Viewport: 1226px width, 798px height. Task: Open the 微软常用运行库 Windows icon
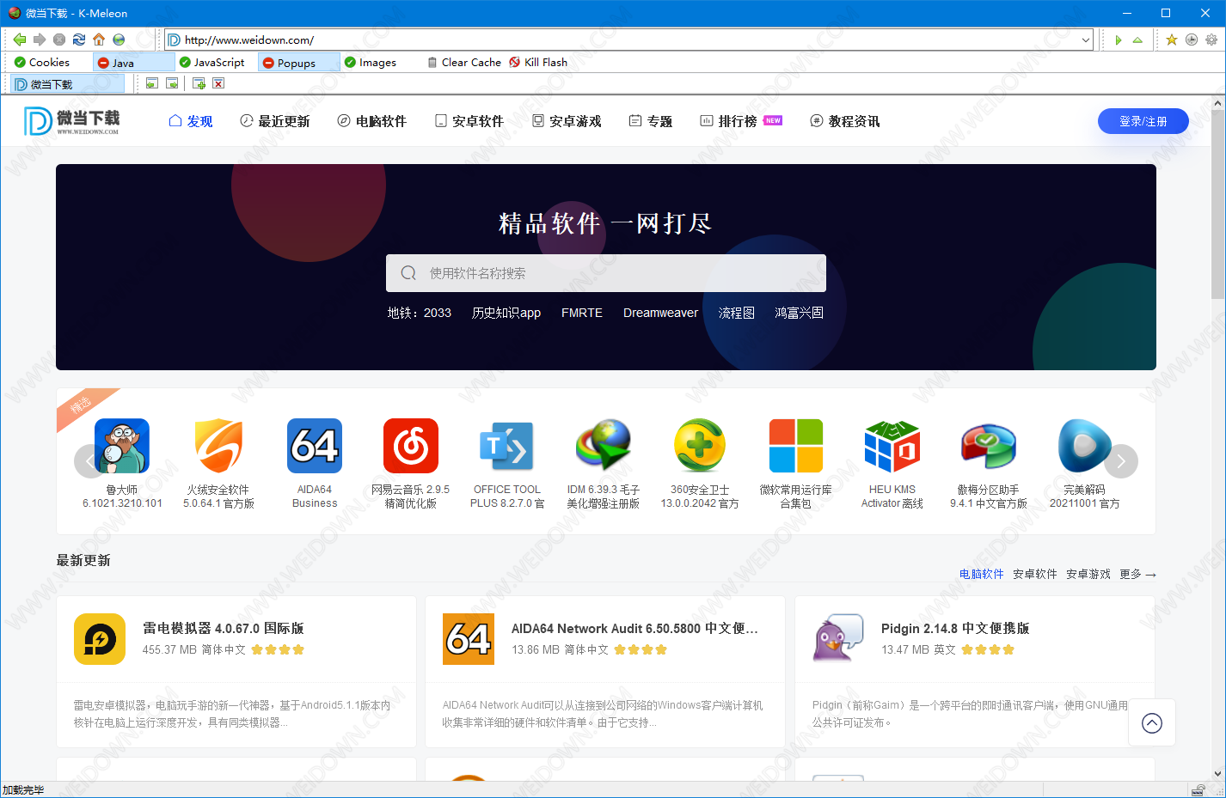point(796,446)
